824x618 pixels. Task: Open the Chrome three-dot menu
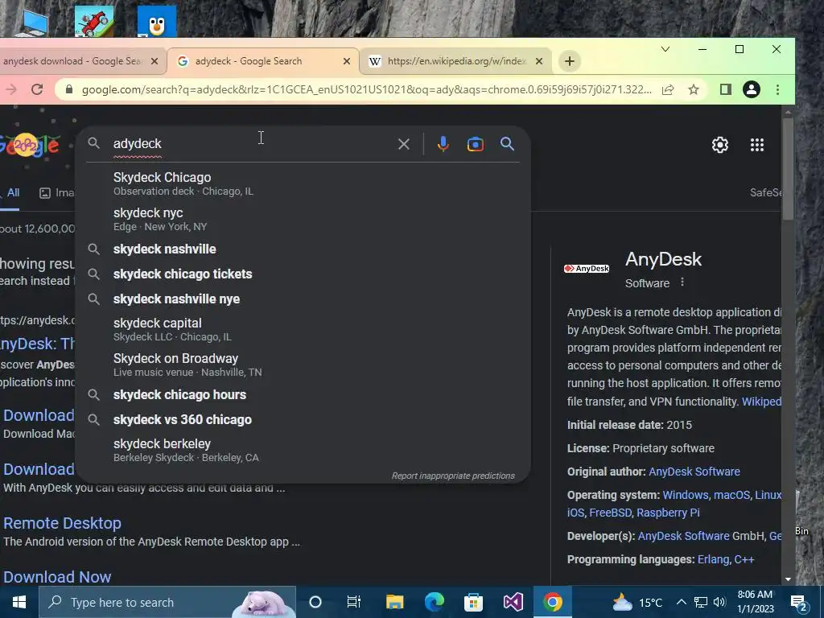coord(778,89)
